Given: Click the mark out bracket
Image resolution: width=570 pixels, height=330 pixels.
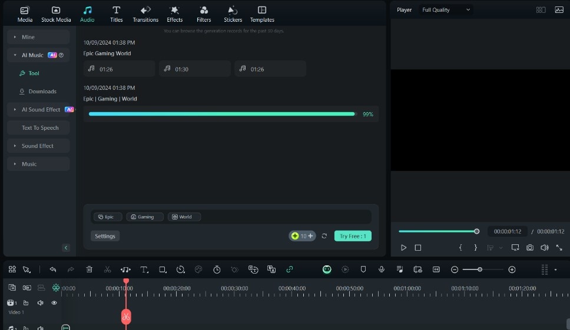Looking at the screenshot, I should pyautogui.click(x=475, y=248).
